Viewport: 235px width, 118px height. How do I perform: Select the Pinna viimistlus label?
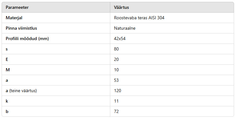21,28
